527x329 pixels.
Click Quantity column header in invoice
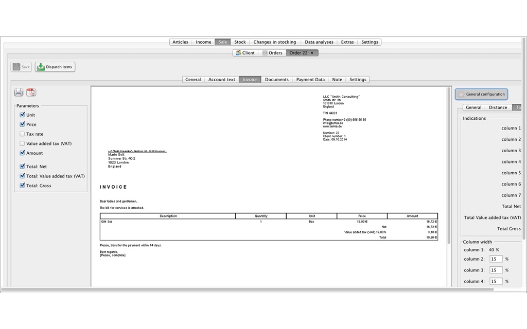coord(261,216)
